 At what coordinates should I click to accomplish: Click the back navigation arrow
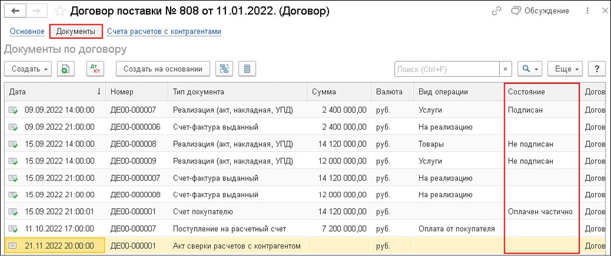16,11
